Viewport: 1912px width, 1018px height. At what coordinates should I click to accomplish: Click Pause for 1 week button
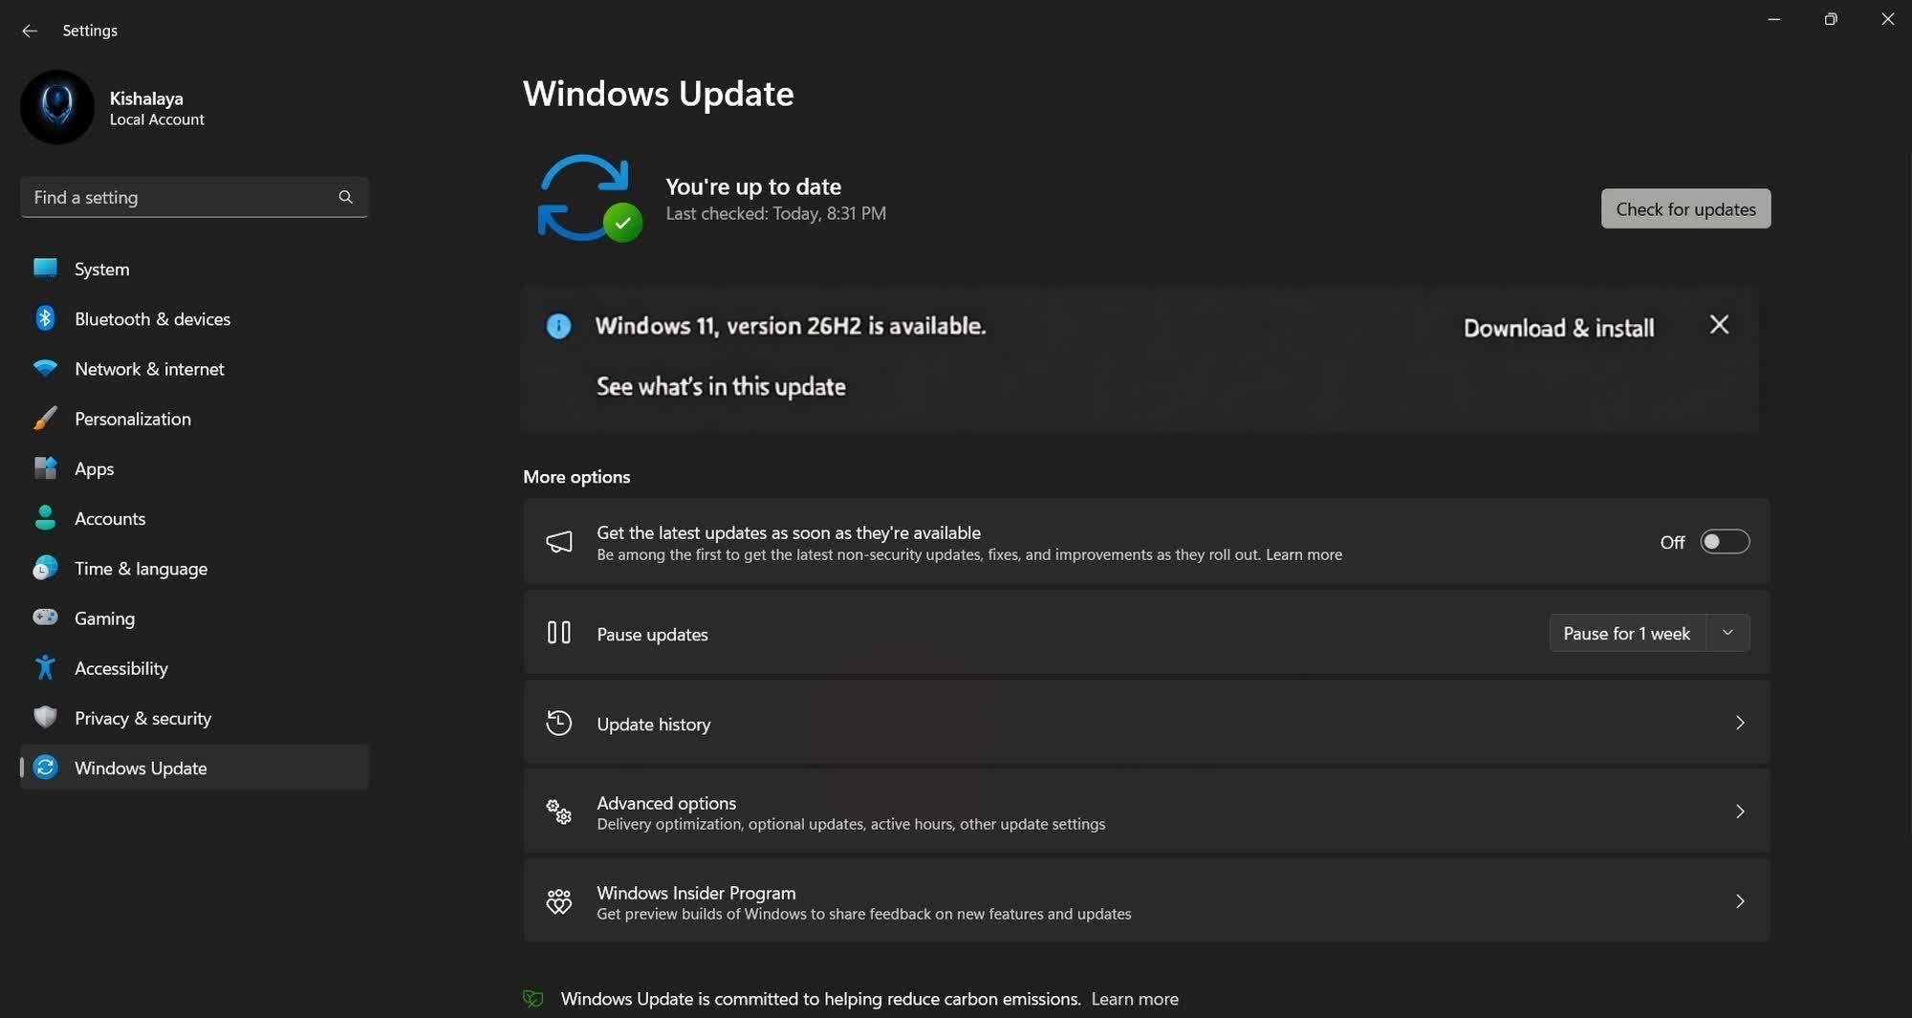click(1626, 634)
